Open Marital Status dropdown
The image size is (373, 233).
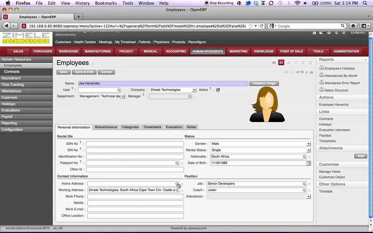[308, 150]
